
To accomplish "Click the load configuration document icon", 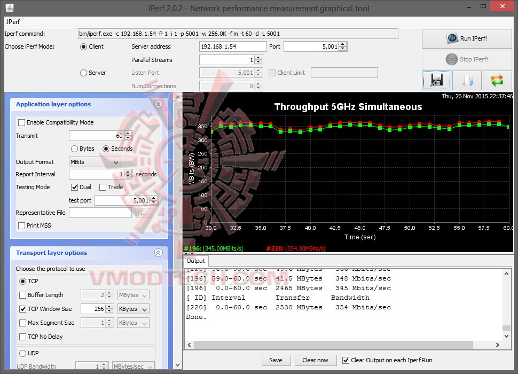I will [x=467, y=80].
